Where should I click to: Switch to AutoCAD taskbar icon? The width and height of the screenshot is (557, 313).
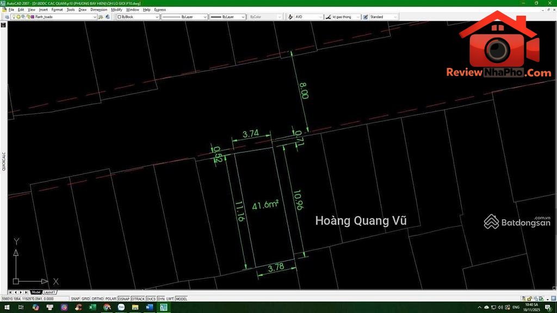[x=163, y=308]
